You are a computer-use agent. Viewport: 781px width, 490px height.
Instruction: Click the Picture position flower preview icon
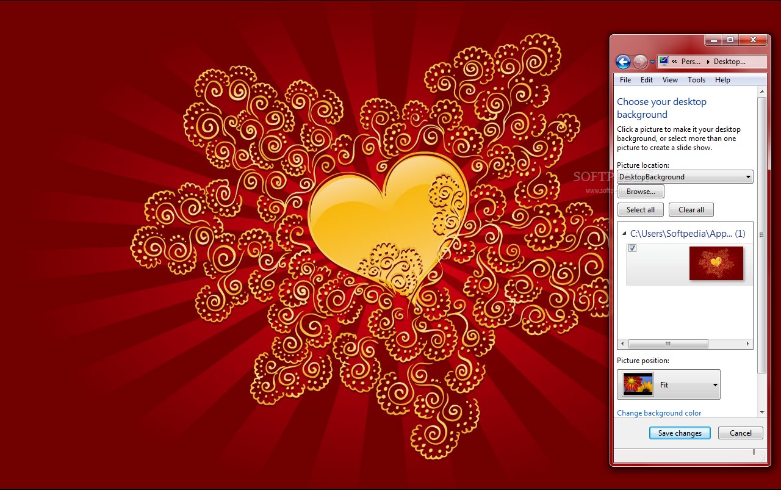point(638,384)
